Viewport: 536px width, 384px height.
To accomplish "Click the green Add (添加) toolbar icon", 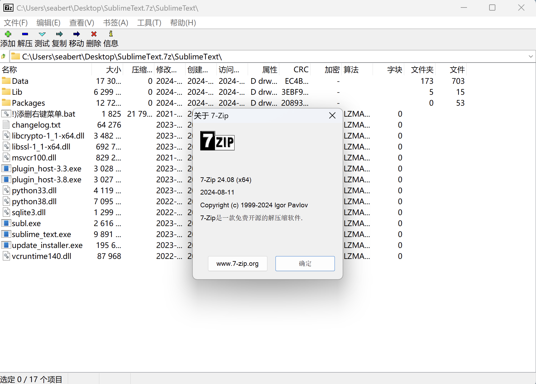I will coord(8,34).
